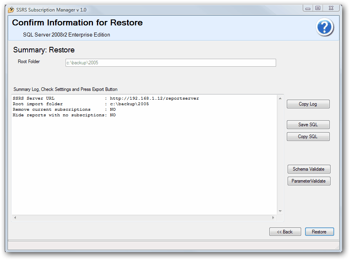This screenshot has height=260, width=350.
Task: Select the 'Hide reports with no subsciptions' line
Action: click(x=64, y=115)
